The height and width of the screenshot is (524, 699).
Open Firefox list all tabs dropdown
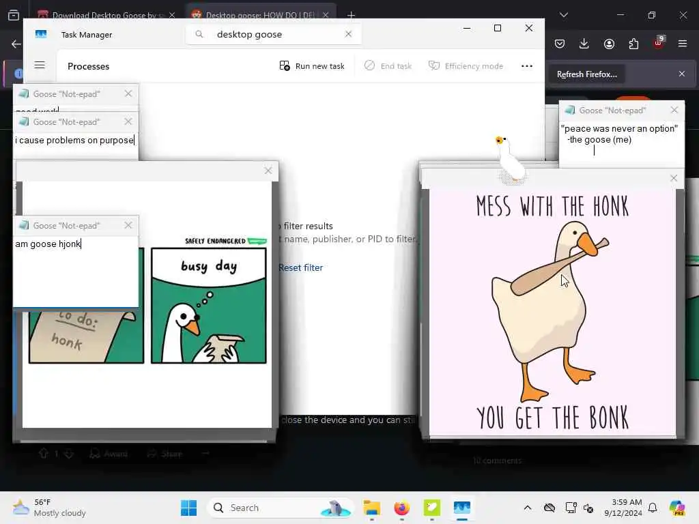[x=563, y=15]
